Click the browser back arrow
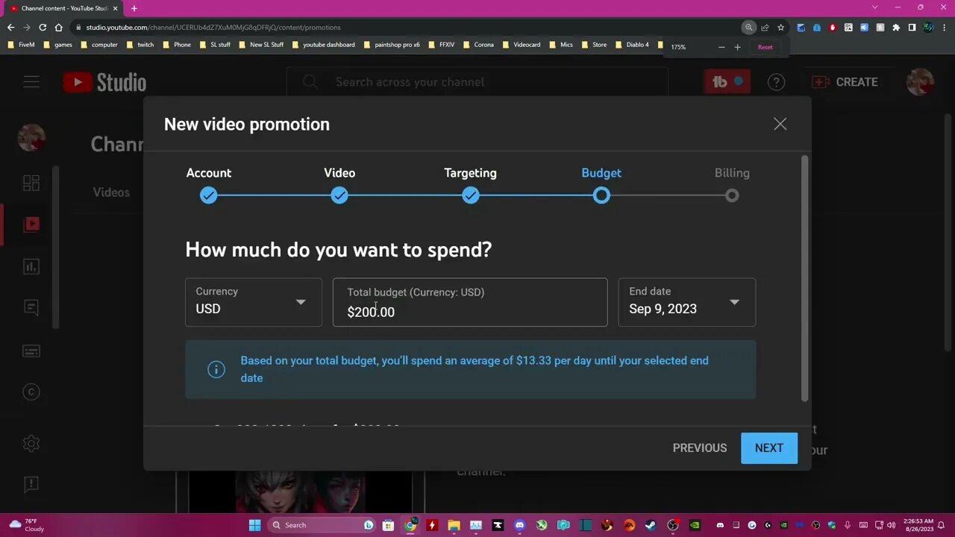Screen dimensions: 955x537 pyautogui.click(x=10, y=28)
